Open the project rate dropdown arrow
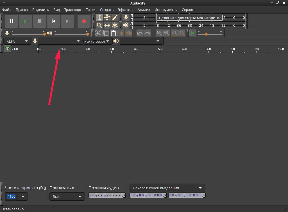Viewport: 288px width, 212px height. click(23, 197)
